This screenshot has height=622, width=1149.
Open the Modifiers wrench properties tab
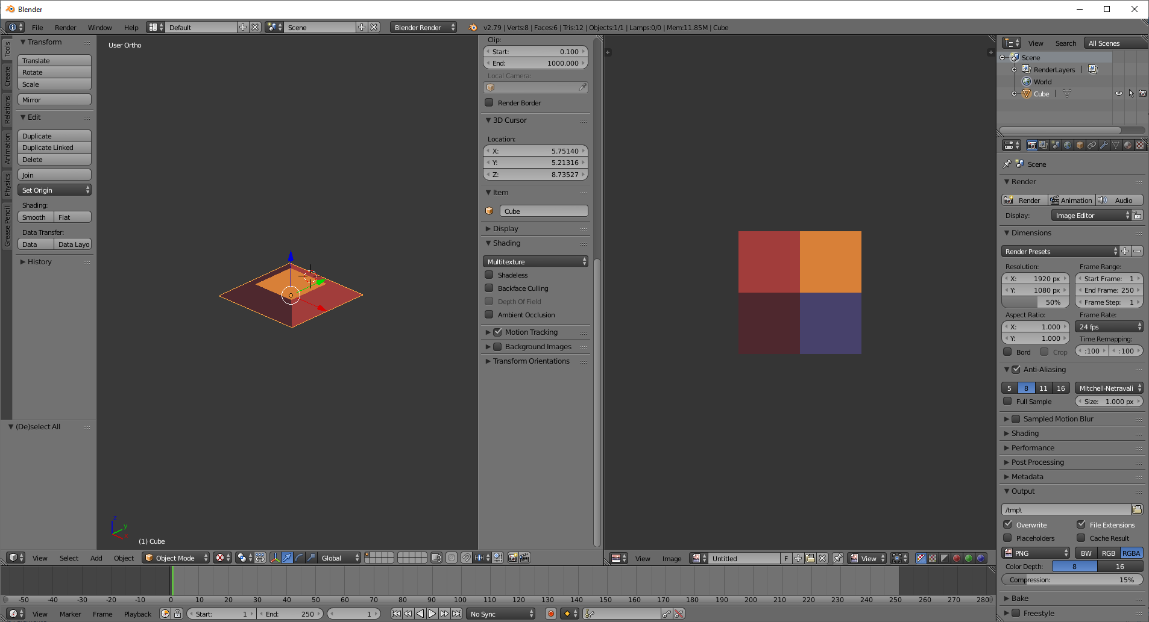(1103, 145)
